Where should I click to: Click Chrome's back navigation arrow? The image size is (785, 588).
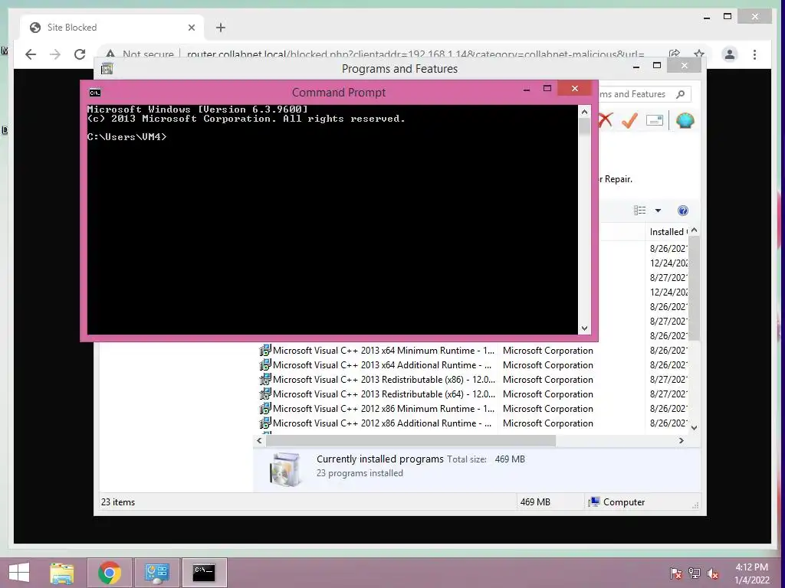pos(31,54)
